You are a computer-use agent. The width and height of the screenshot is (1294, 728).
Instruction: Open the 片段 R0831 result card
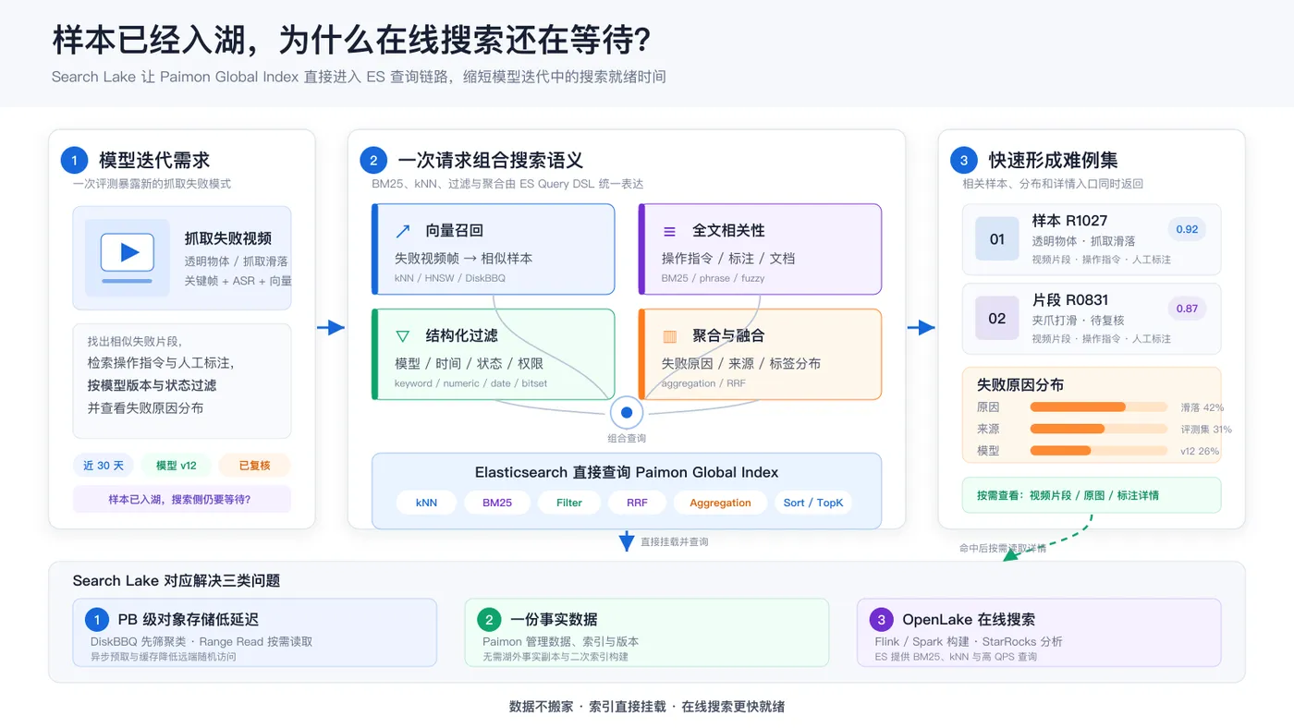pyautogui.click(x=1092, y=319)
